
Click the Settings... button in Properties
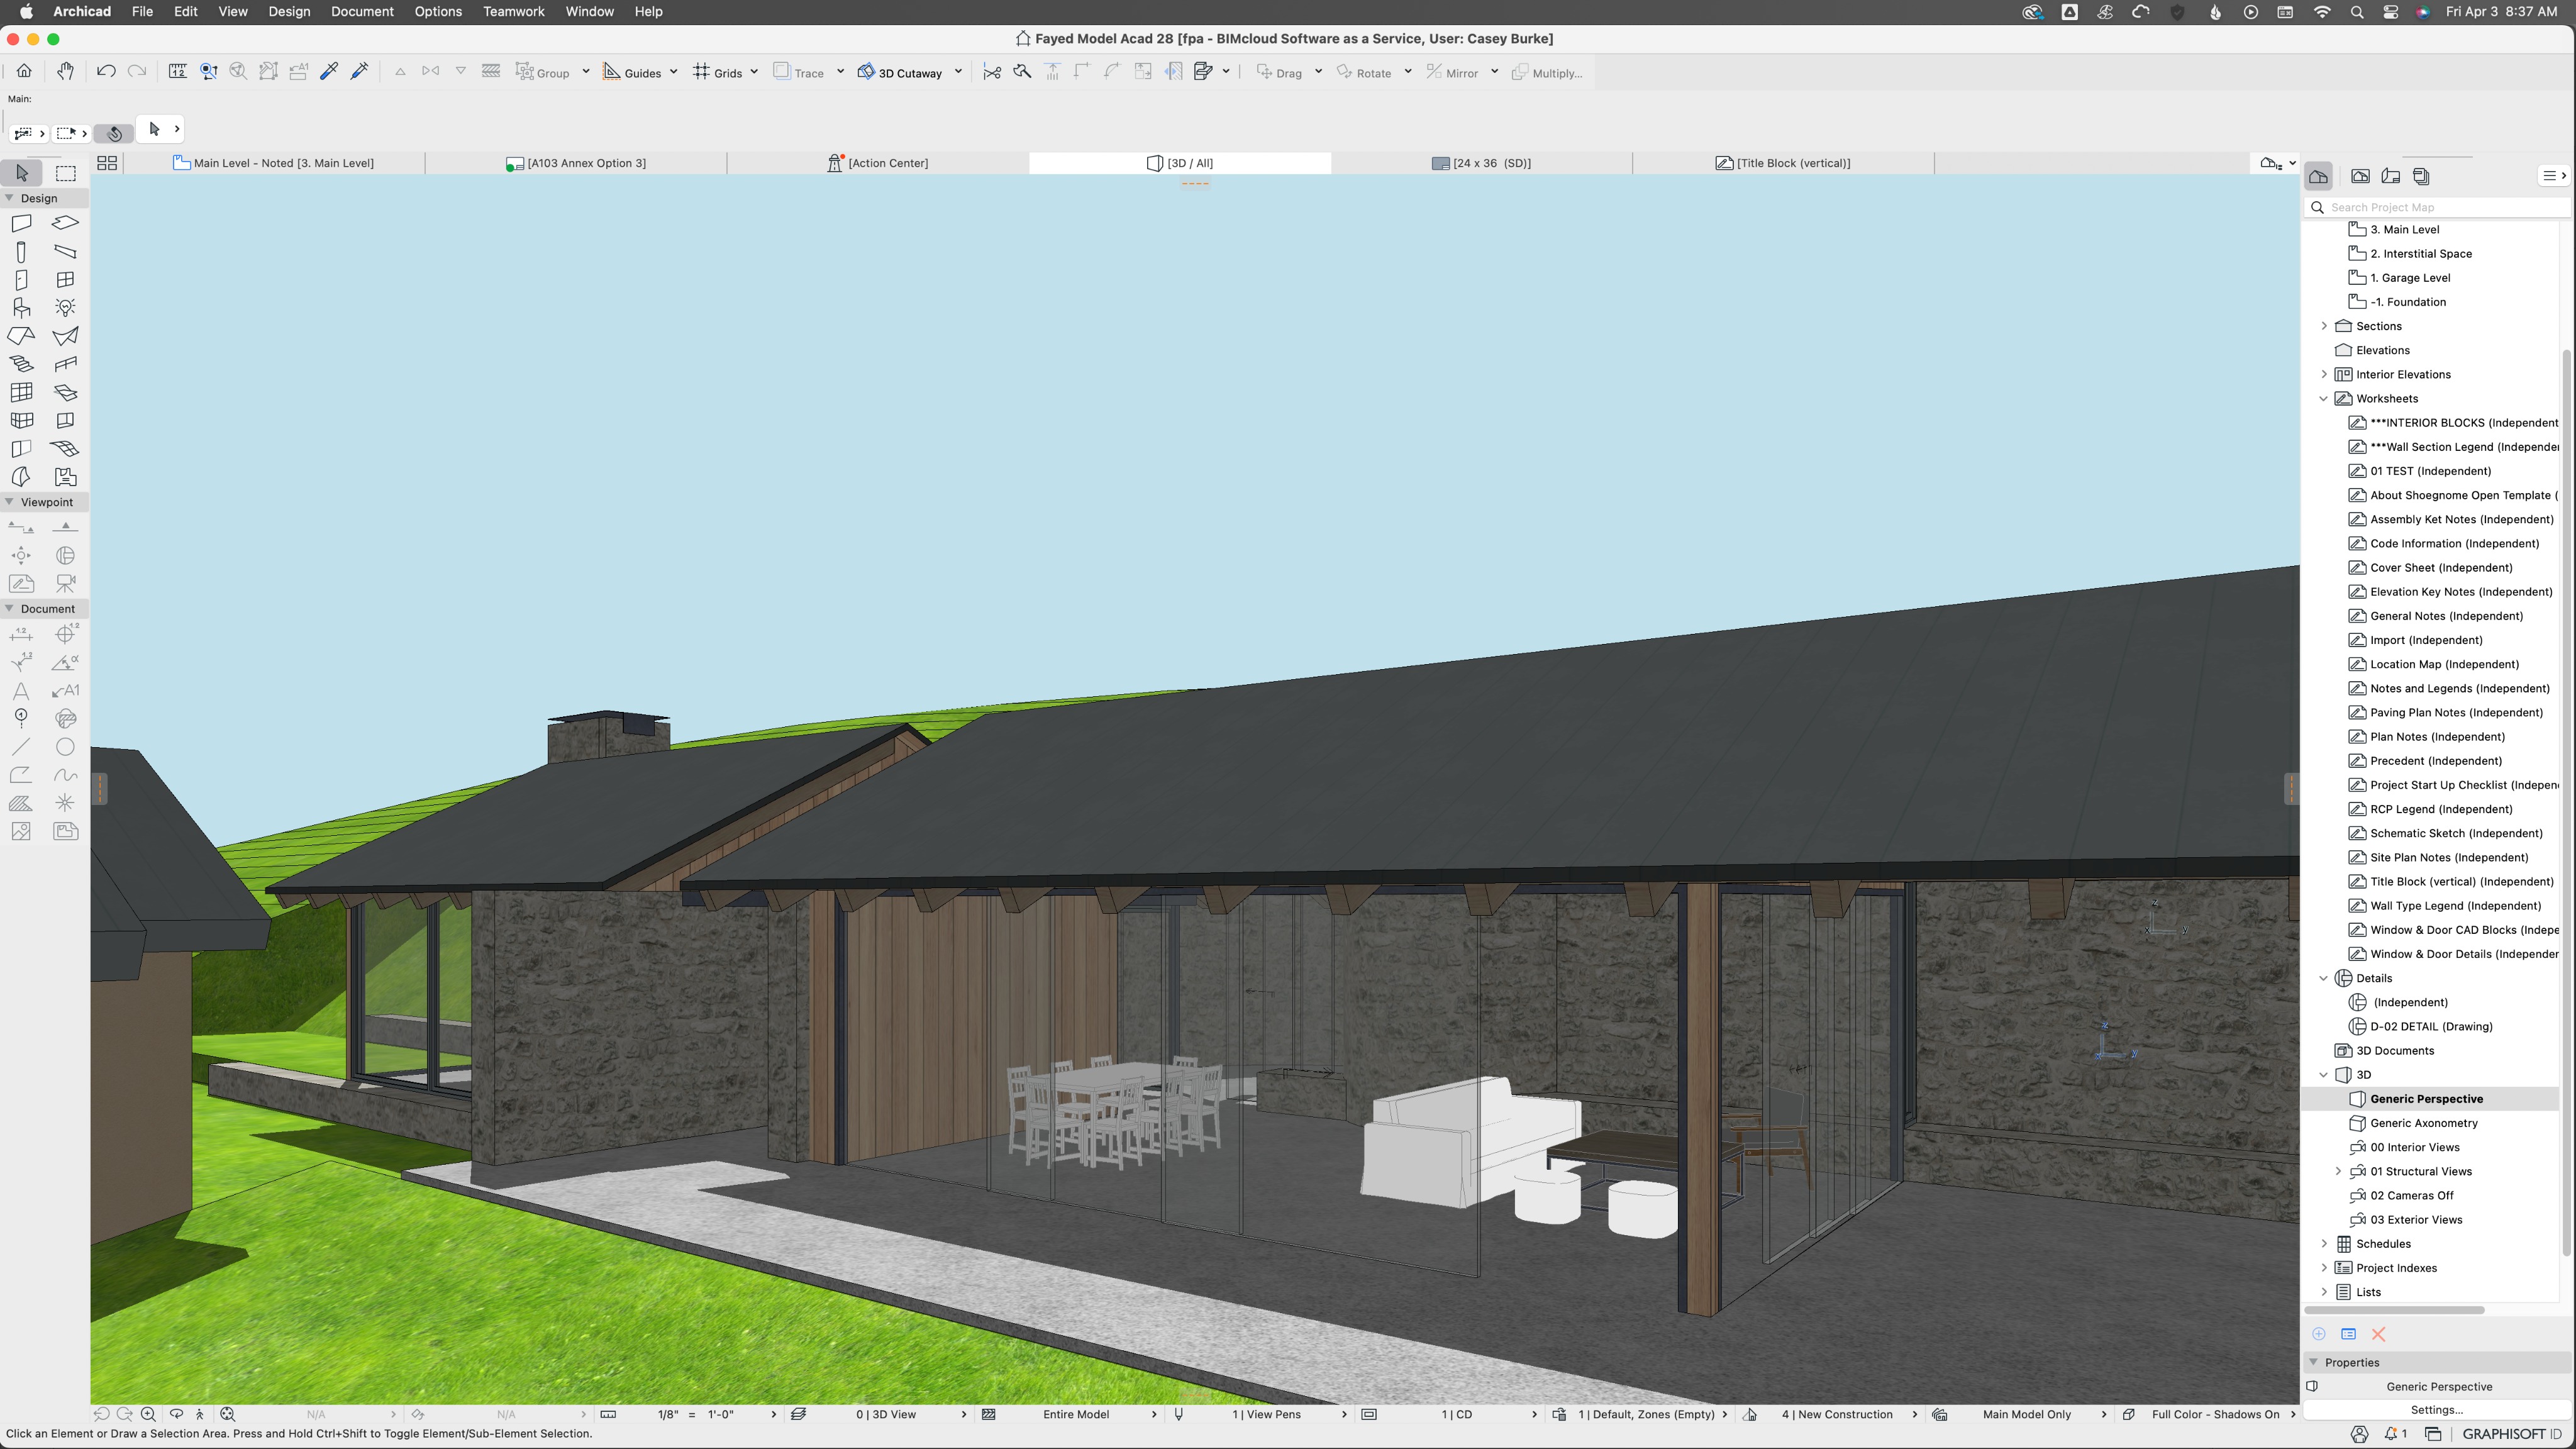2436,1410
